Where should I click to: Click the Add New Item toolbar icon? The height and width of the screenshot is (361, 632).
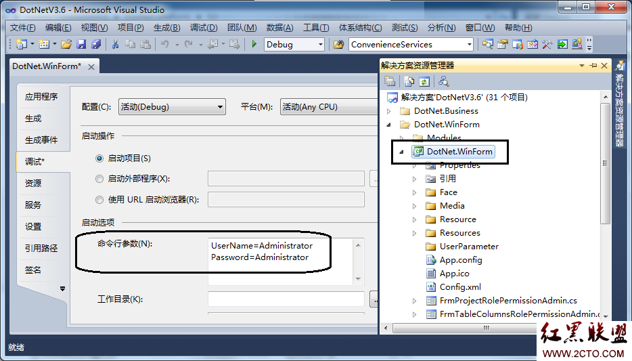click(44, 45)
